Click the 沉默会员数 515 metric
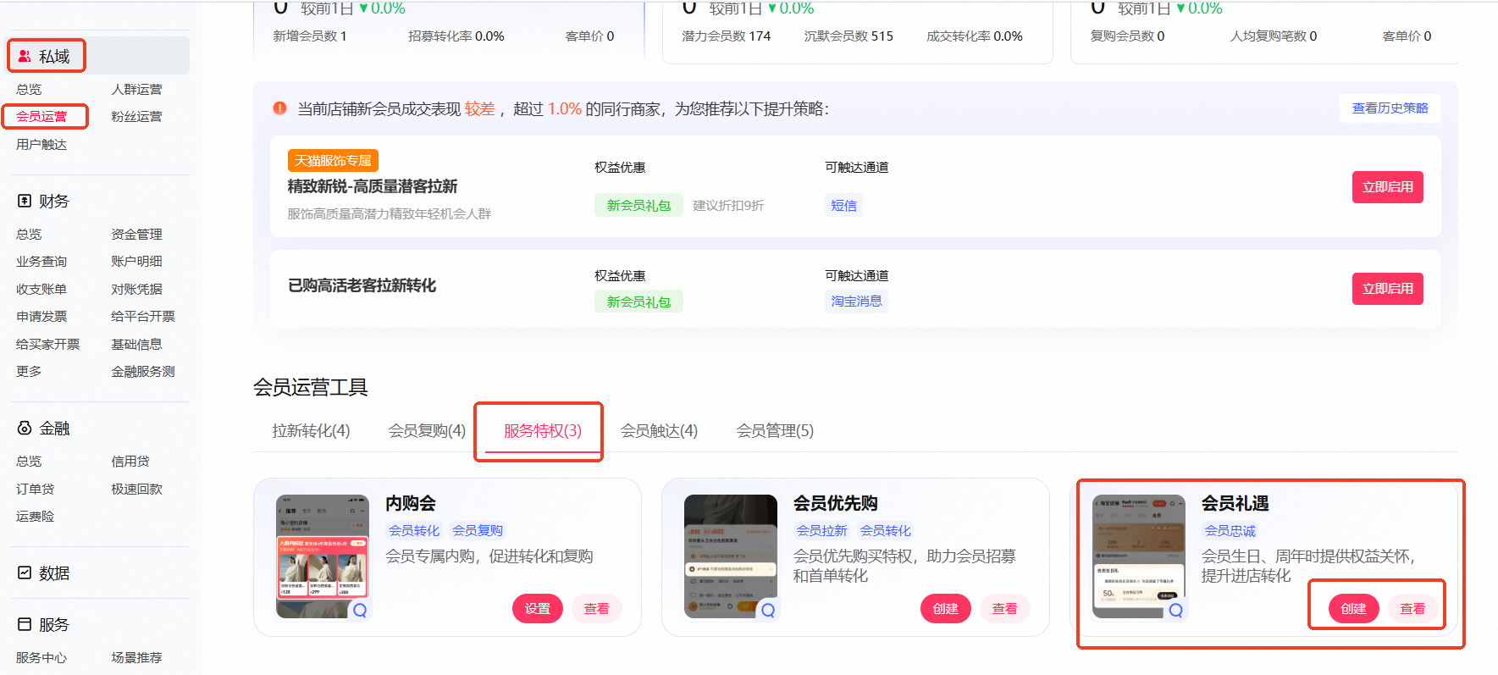The height and width of the screenshot is (675, 1498). (848, 36)
